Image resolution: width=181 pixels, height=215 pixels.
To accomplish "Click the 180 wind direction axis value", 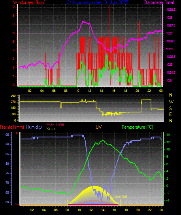I will [13, 108].
